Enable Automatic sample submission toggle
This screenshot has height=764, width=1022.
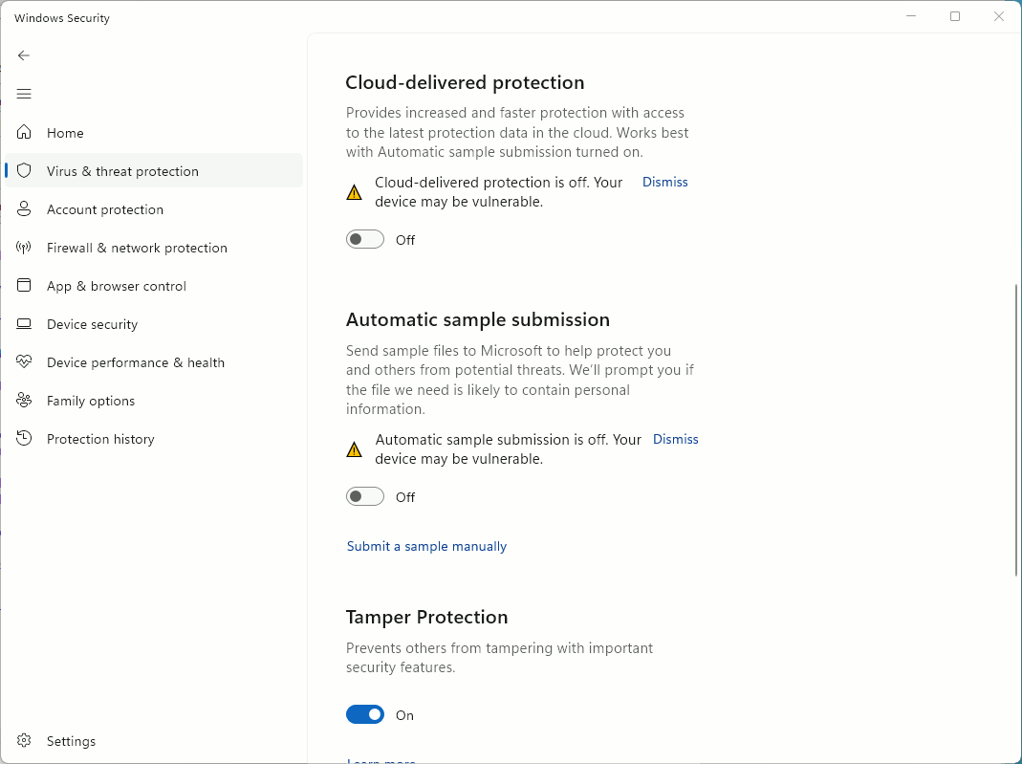point(365,496)
